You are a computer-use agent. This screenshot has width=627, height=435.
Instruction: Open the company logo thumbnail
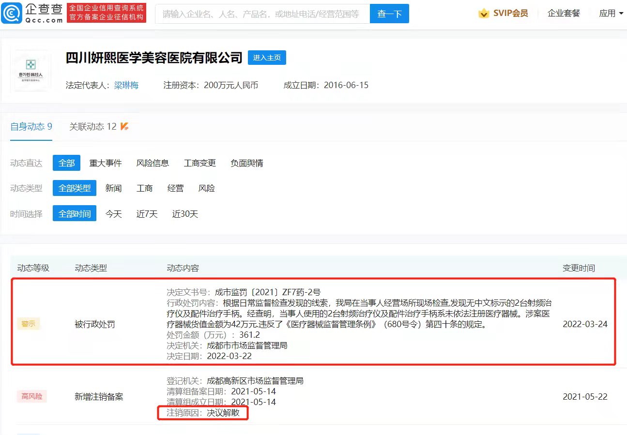[x=31, y=71]
